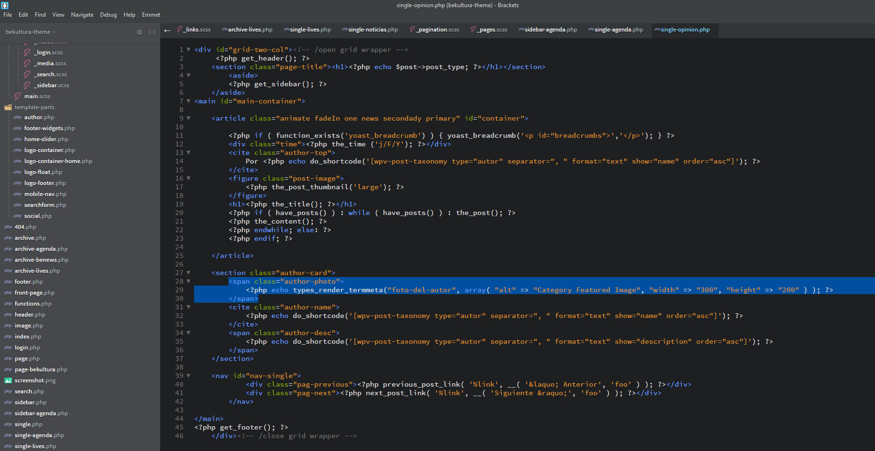Open the sidebar settings gear

click(x=139, y=32)
